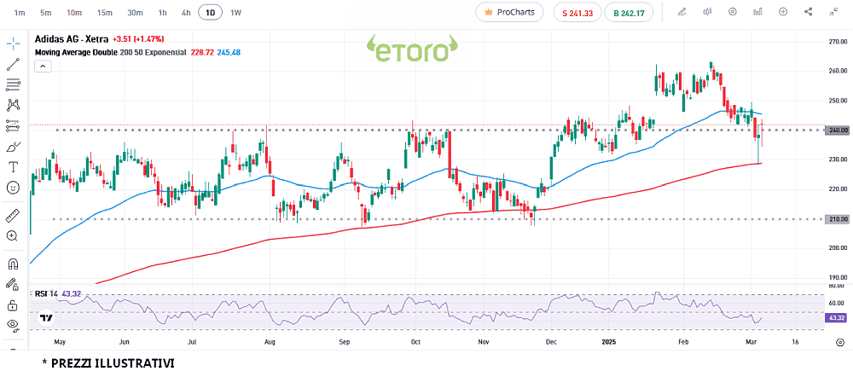The height and width of the screenshot is (371, 853).
Task: Hide all drawings with eye icon
Action: click(x=13, y=326)
